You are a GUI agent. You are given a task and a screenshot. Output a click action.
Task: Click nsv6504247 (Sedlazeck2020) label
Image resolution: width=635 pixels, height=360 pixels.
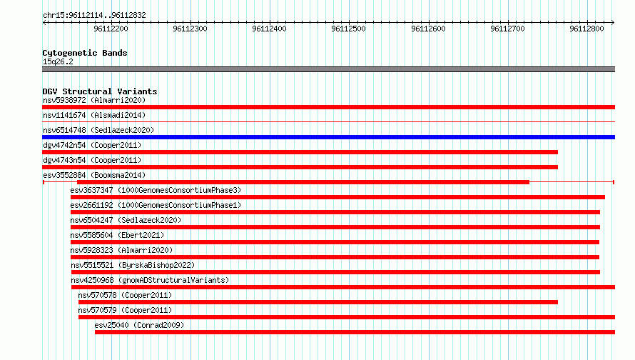click(126, 220)
